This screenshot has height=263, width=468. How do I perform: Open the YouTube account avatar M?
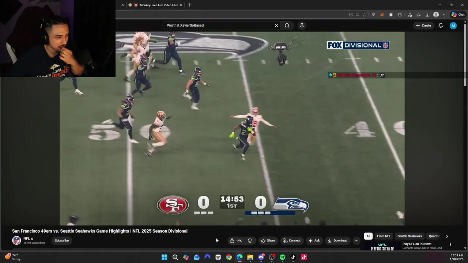click(x=453, y=26)
